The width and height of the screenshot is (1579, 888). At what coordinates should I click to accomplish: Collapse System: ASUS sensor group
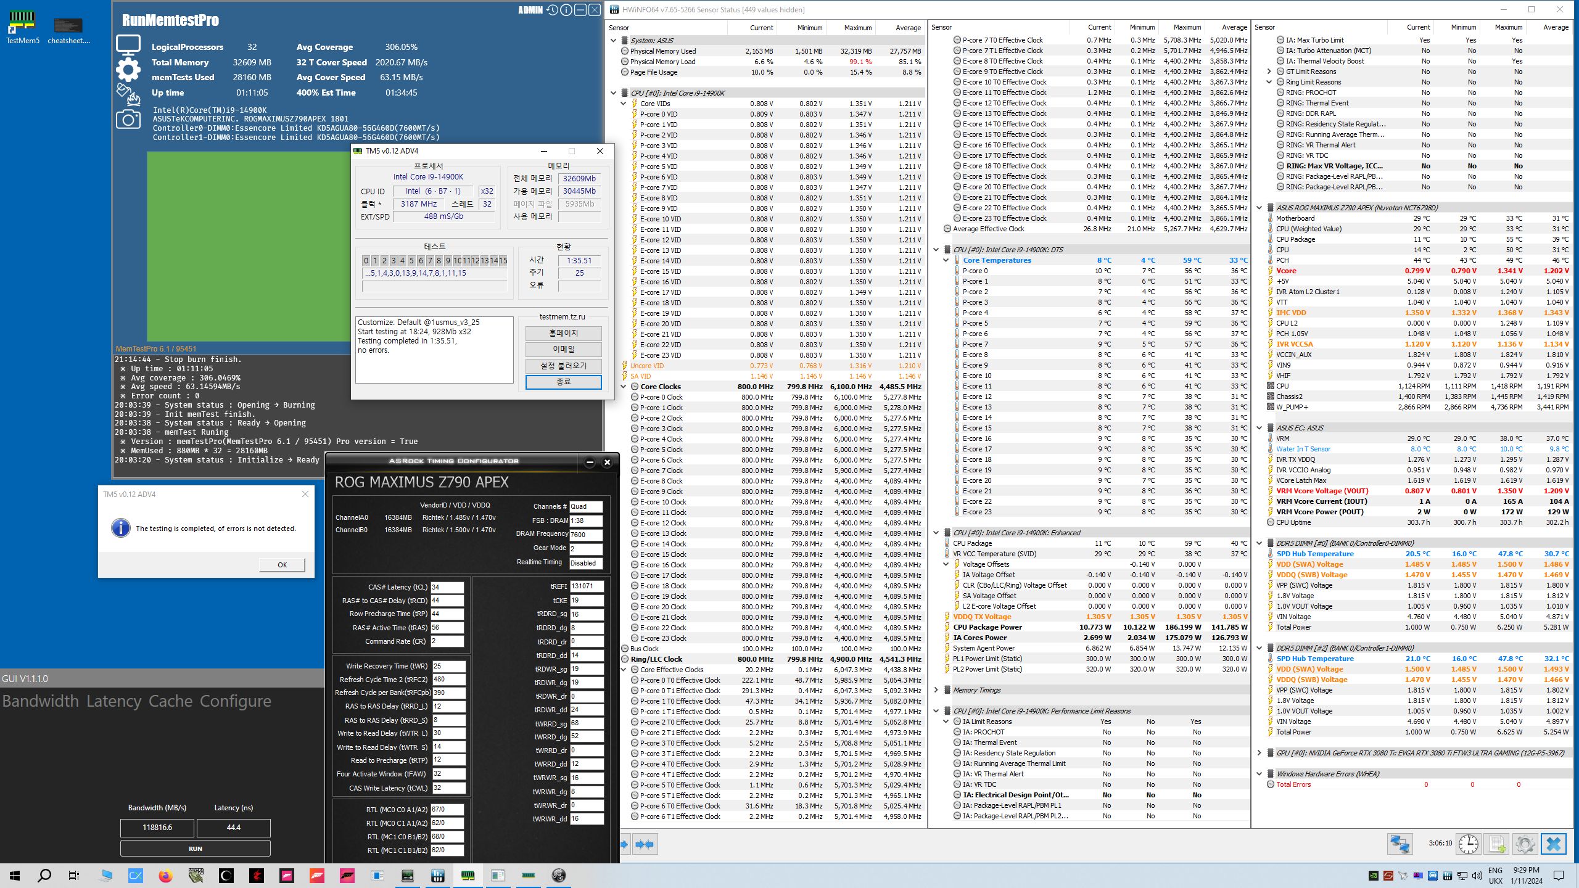(614, 41)
